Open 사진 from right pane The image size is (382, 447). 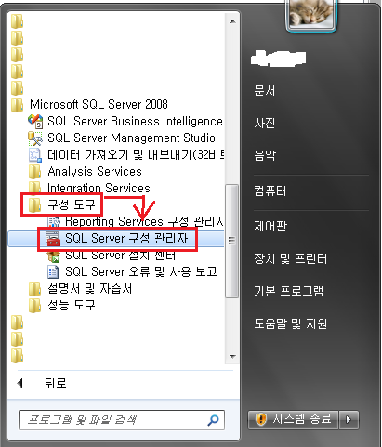coord(265,123)
